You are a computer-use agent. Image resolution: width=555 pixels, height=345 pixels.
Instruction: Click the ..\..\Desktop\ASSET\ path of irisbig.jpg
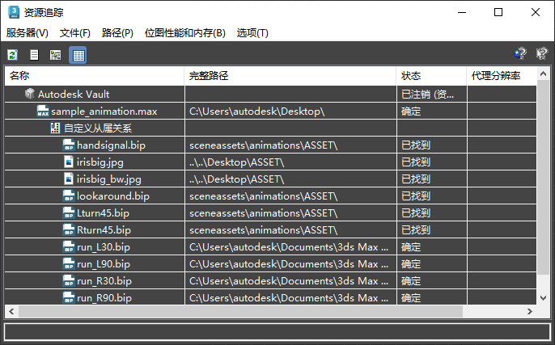click(x=236, y=162)
